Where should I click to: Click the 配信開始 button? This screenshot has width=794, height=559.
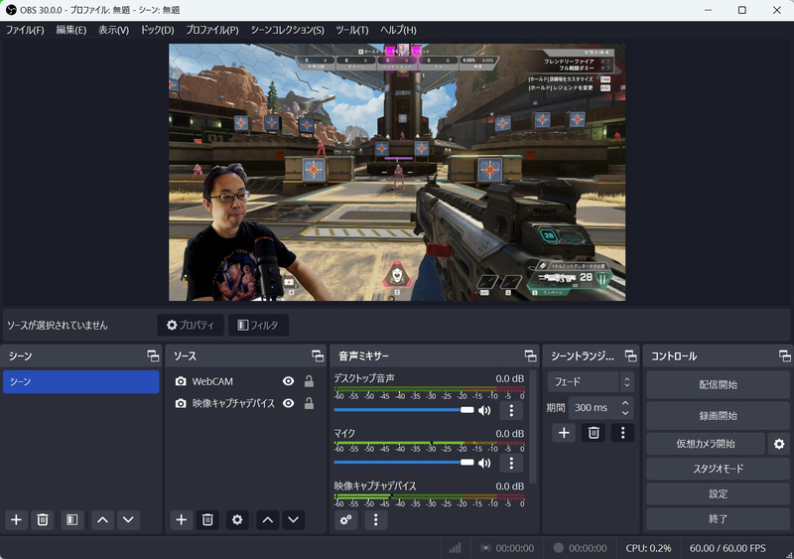[x=718, y=384]
